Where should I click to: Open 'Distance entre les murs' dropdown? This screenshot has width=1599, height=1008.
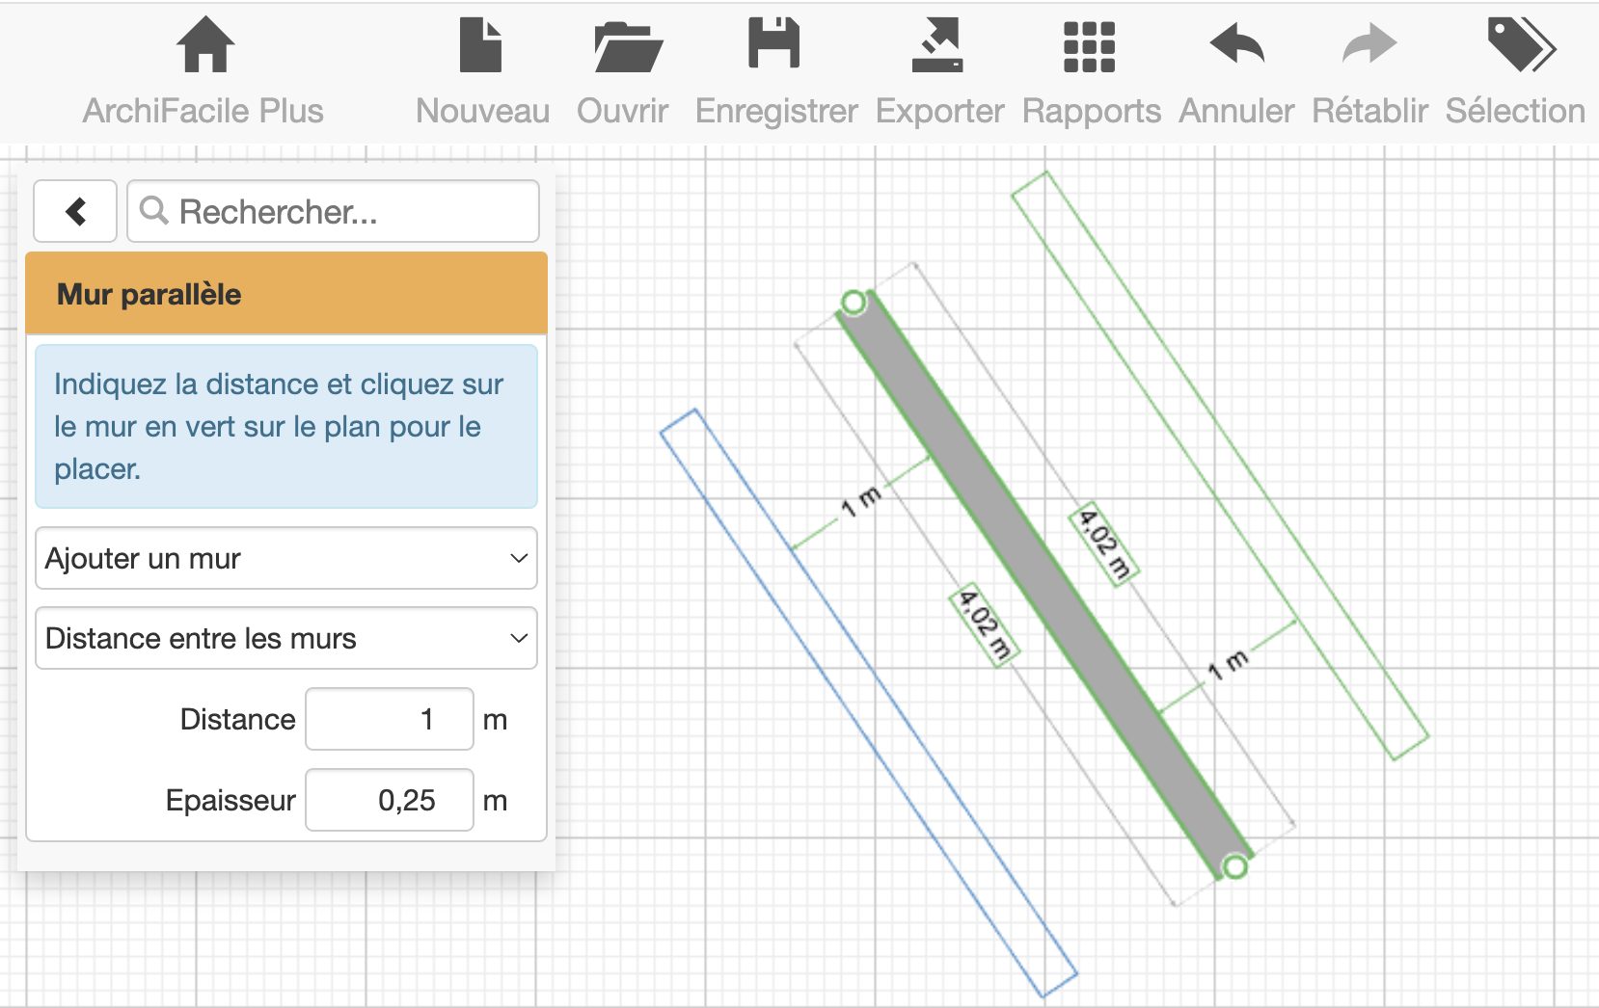[x=285, y=638]
